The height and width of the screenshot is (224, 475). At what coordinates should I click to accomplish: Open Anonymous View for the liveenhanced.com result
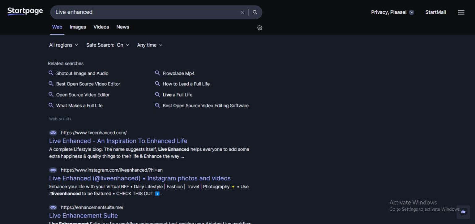pos(53,132)
